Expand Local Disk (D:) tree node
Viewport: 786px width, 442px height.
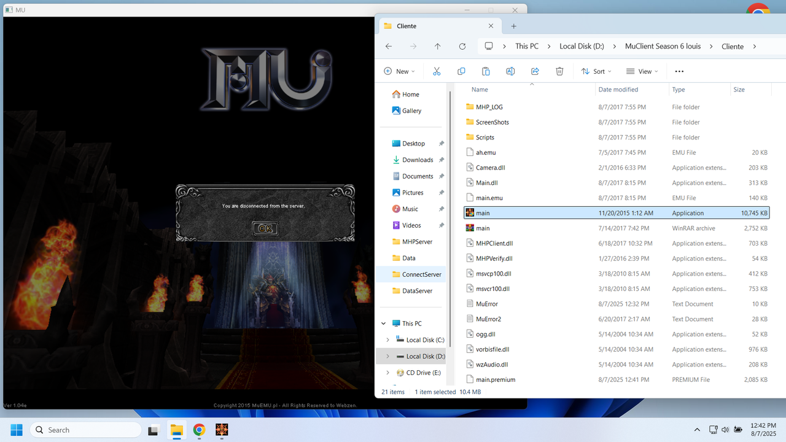point(387,356)
